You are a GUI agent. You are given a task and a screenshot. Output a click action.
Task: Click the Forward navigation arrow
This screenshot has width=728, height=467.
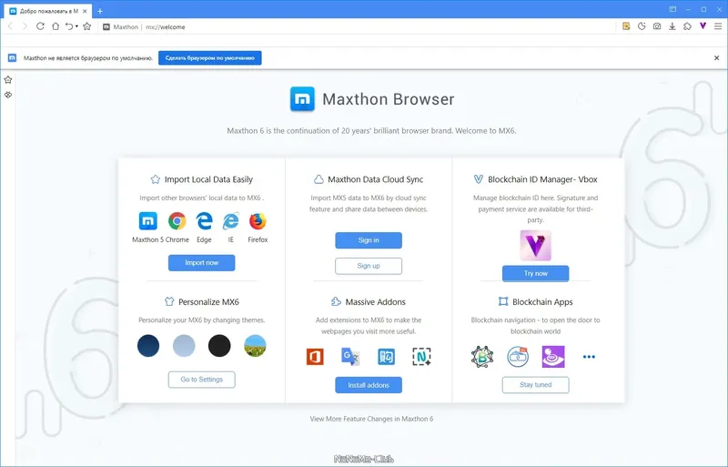tap(25, 26)
